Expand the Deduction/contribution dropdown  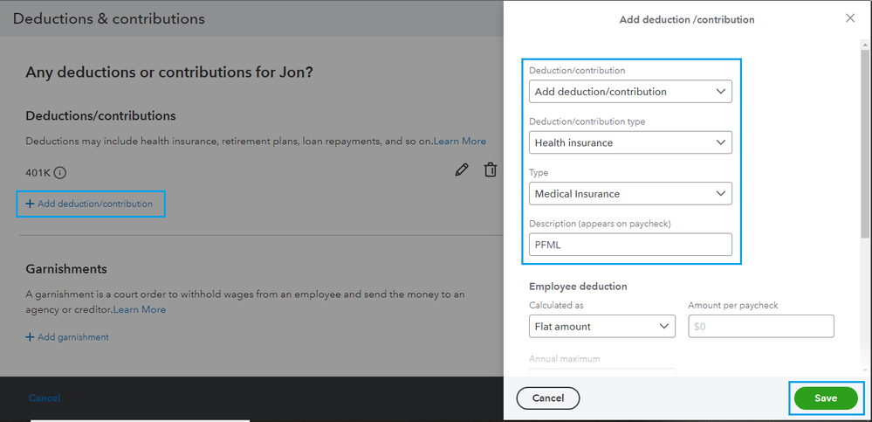(x=630, y=92)
